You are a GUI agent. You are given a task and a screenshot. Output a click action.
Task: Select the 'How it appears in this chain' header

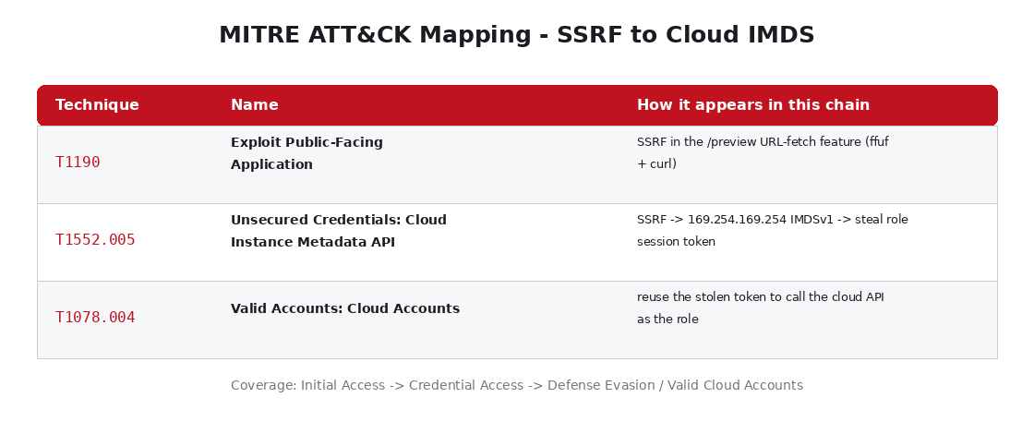point(753,105)
